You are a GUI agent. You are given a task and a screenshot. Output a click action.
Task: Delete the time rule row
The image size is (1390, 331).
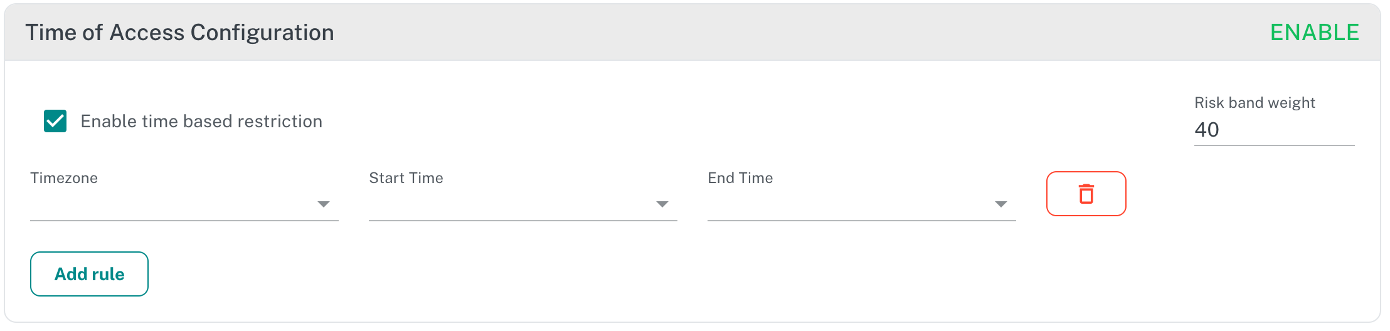[x=1086, y=194]
